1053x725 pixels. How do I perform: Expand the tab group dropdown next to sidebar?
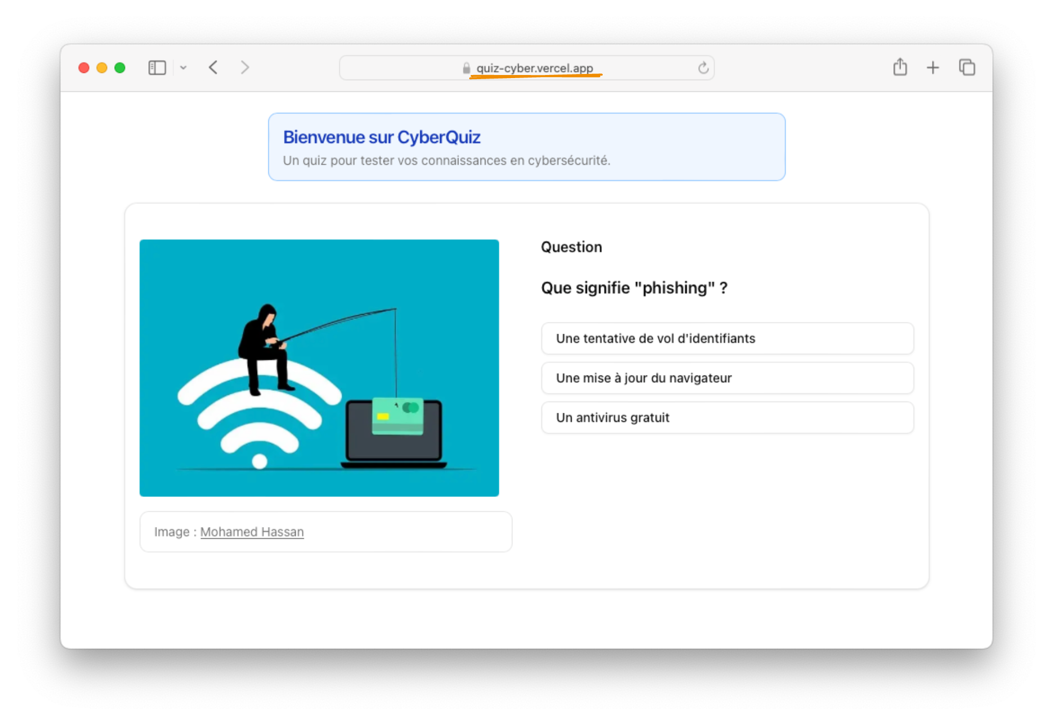click(184, 67)
